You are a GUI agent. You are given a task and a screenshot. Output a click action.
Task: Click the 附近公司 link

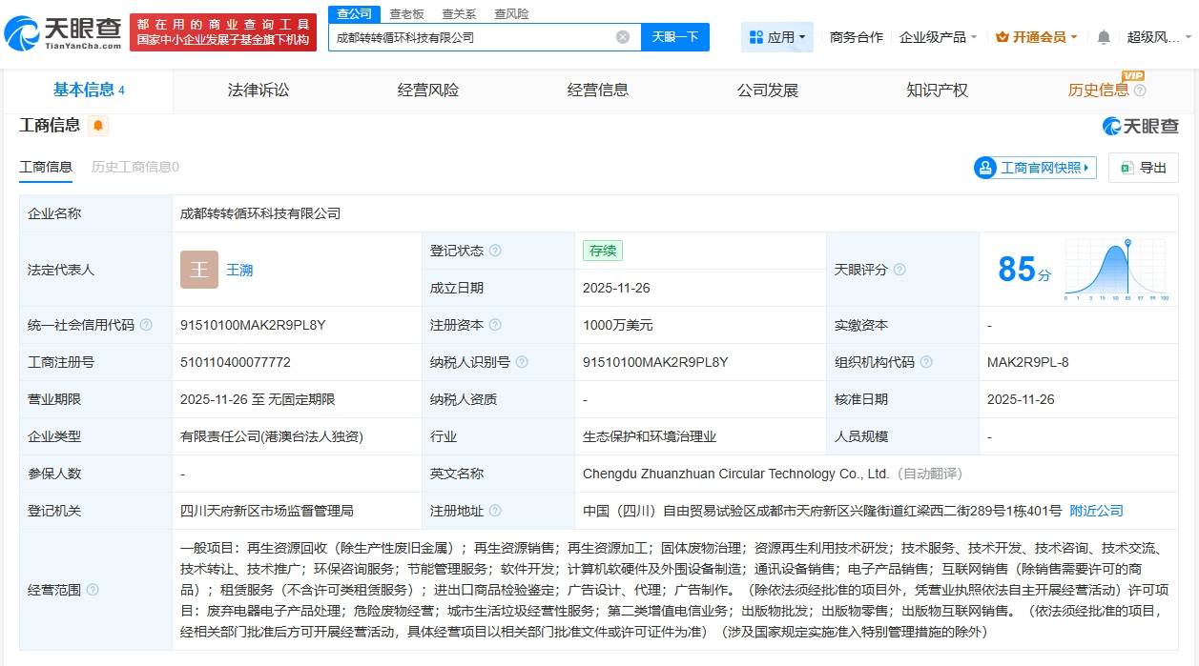tap(1096, 511)
